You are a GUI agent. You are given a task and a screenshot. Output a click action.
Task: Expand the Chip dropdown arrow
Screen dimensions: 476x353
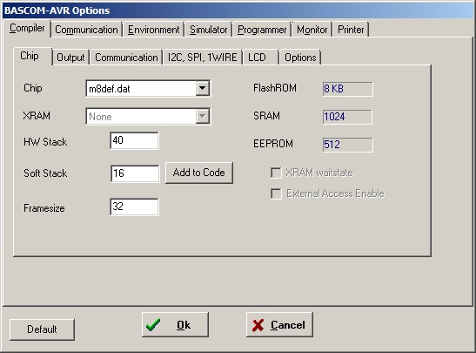[203, 89]
